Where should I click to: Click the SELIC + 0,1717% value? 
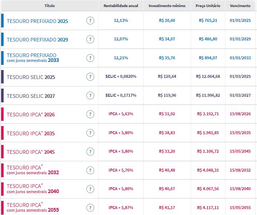point(121,95)
